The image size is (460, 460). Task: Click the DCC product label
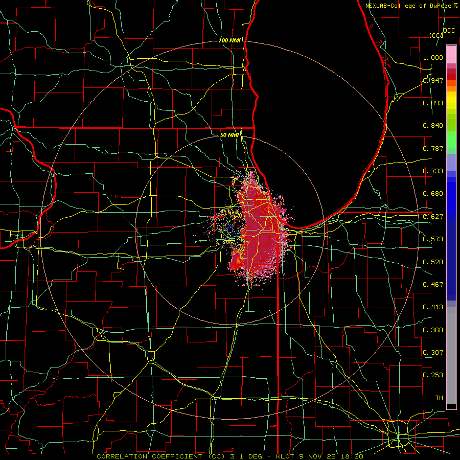(x=449, y=31)
